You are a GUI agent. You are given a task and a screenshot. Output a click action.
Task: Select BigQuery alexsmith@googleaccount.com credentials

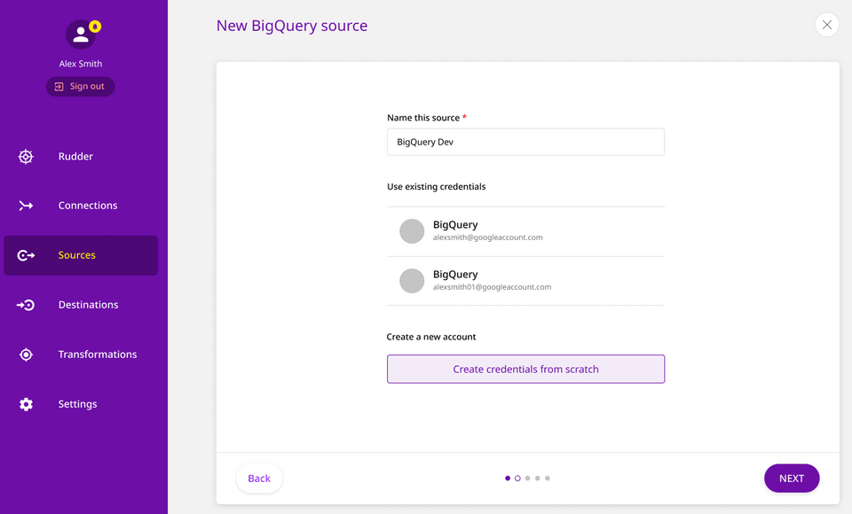click(525, 231)
